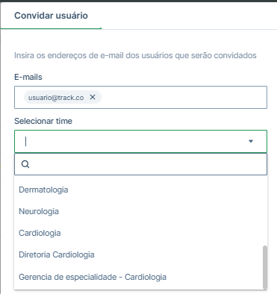Remove the usuario@track.co email chip

[x=93, y=97]
